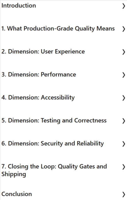Navigate to the Conclusion section
This screenshot has height=200, width=127.
tap(17, 194)
